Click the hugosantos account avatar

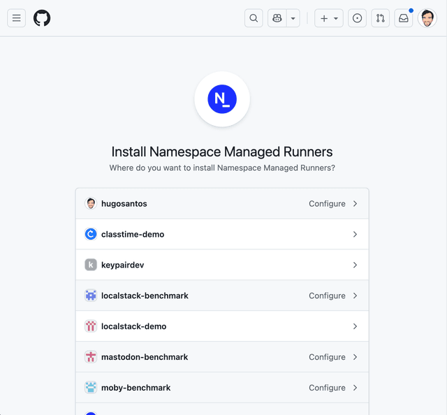pyautogui.click(x=91, y=203)
